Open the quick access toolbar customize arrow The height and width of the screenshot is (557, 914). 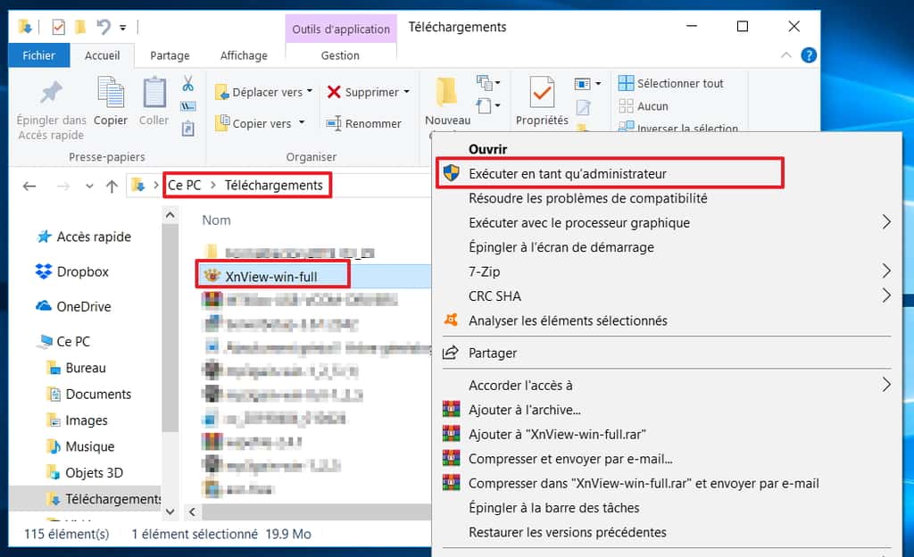[123, 28]
